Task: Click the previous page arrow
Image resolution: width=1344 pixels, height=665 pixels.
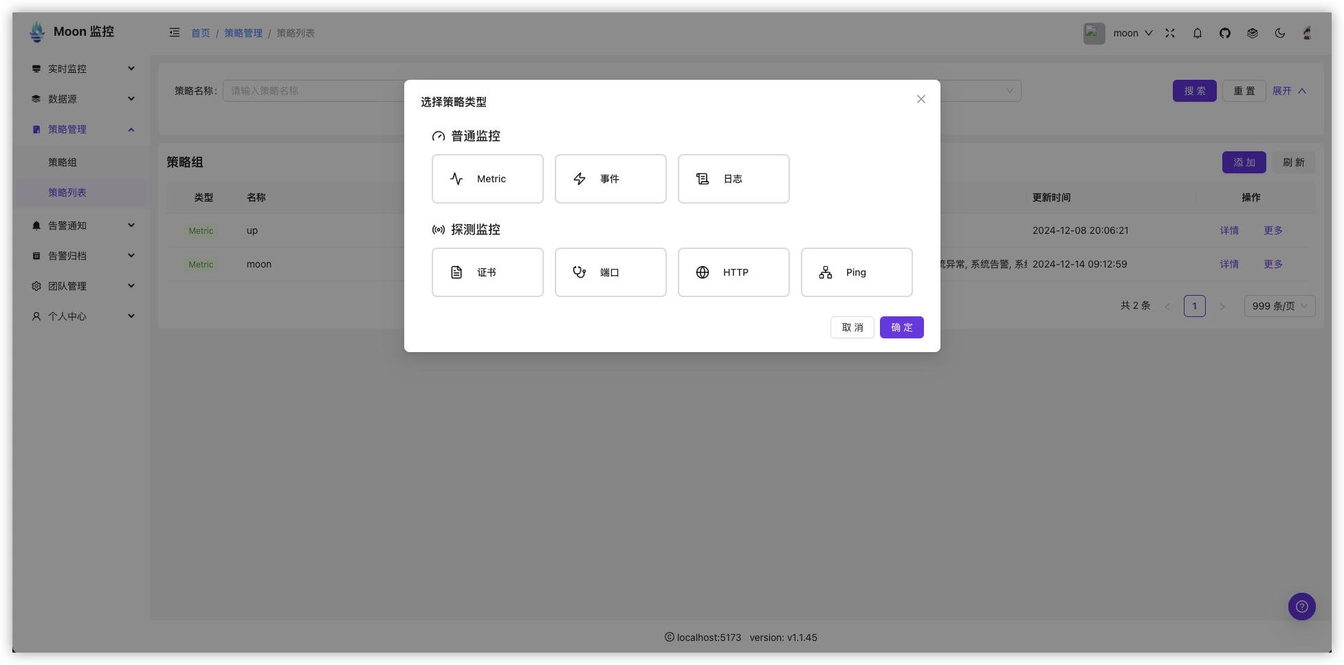Action: pos(1167,306)
